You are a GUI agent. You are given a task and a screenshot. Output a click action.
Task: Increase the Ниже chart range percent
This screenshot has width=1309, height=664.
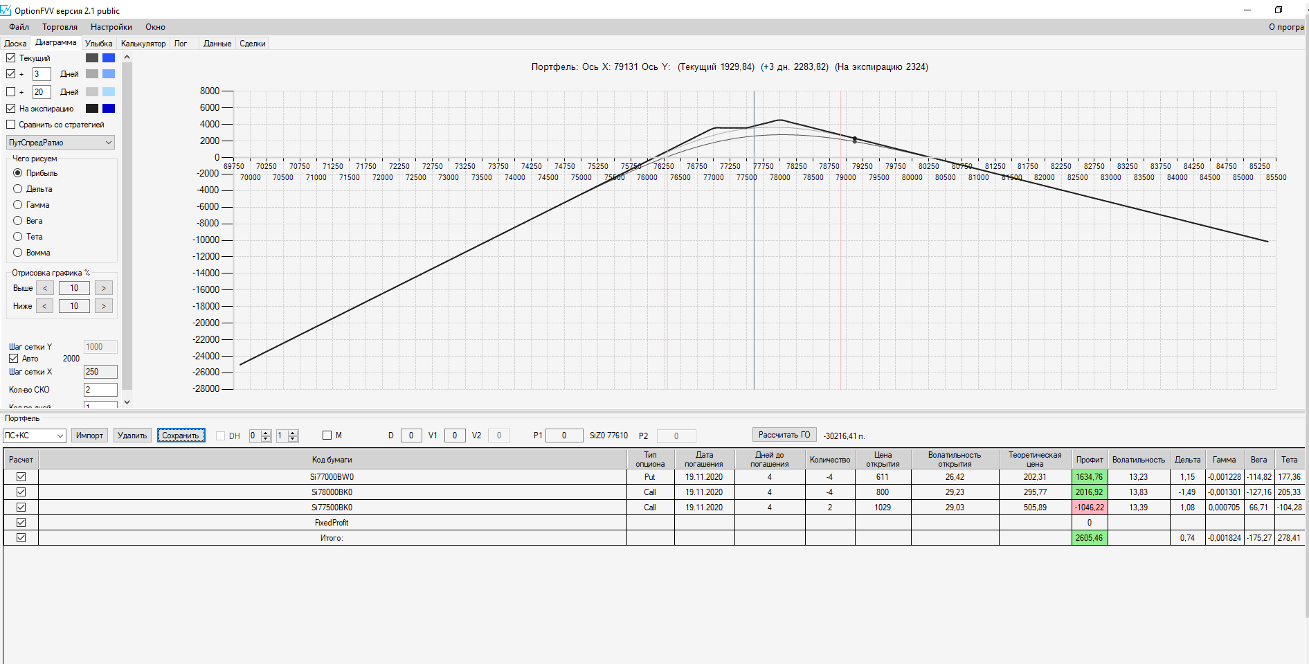pos(104,306)
